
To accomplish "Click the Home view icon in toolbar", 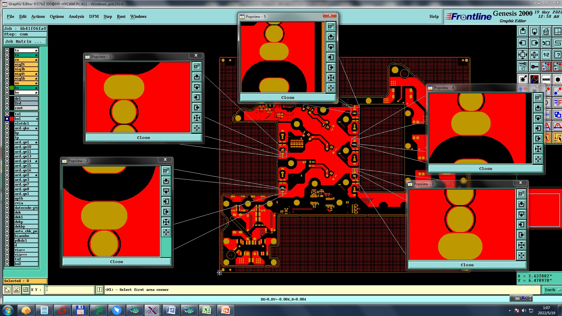I will 546,31.
